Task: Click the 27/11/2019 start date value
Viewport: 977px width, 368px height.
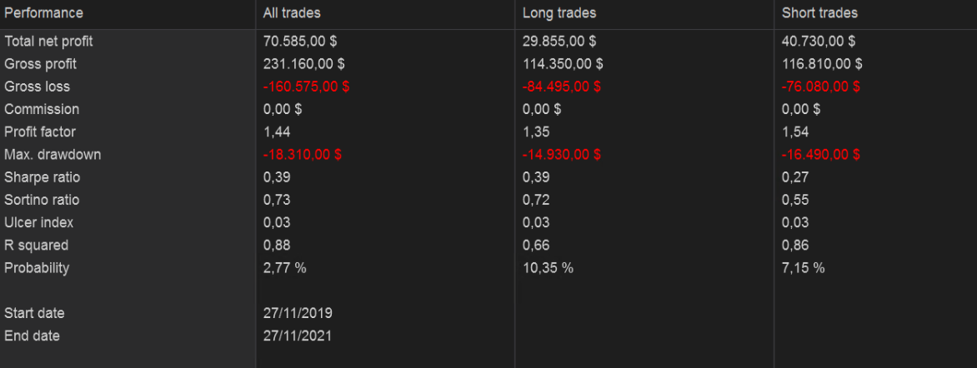Action: [298, 313]
